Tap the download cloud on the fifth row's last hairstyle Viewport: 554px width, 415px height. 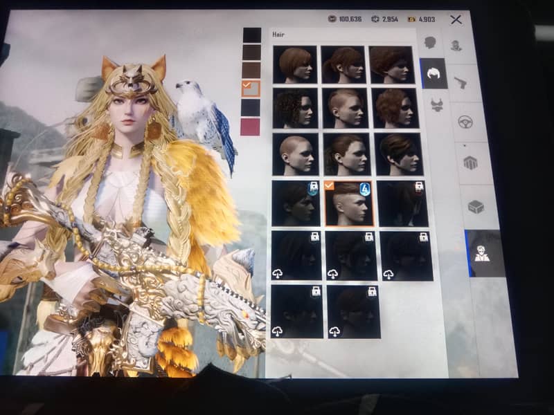pyautogui.click(x=388, y=274)
